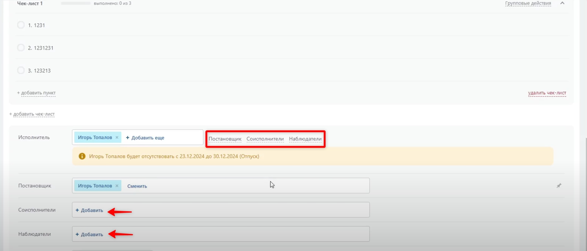587x251 pixels.
Task: Click the Постановщик row label
Action: 35,186
